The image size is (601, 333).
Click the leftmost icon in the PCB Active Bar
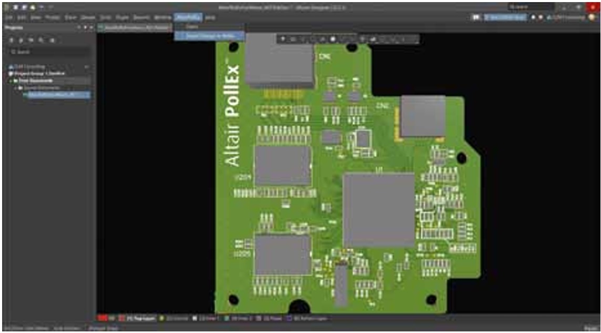284,39
